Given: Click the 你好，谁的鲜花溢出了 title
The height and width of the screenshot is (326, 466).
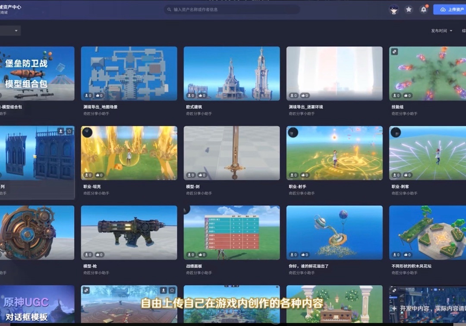Looking at the screenshot, I should (309, 266).
